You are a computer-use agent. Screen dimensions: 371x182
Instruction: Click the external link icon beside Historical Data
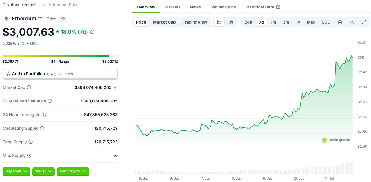coord(278,7)
